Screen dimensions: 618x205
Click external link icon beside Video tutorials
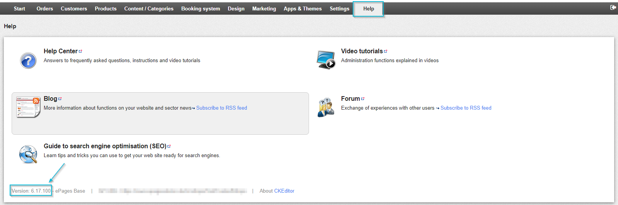click(386, 51)
